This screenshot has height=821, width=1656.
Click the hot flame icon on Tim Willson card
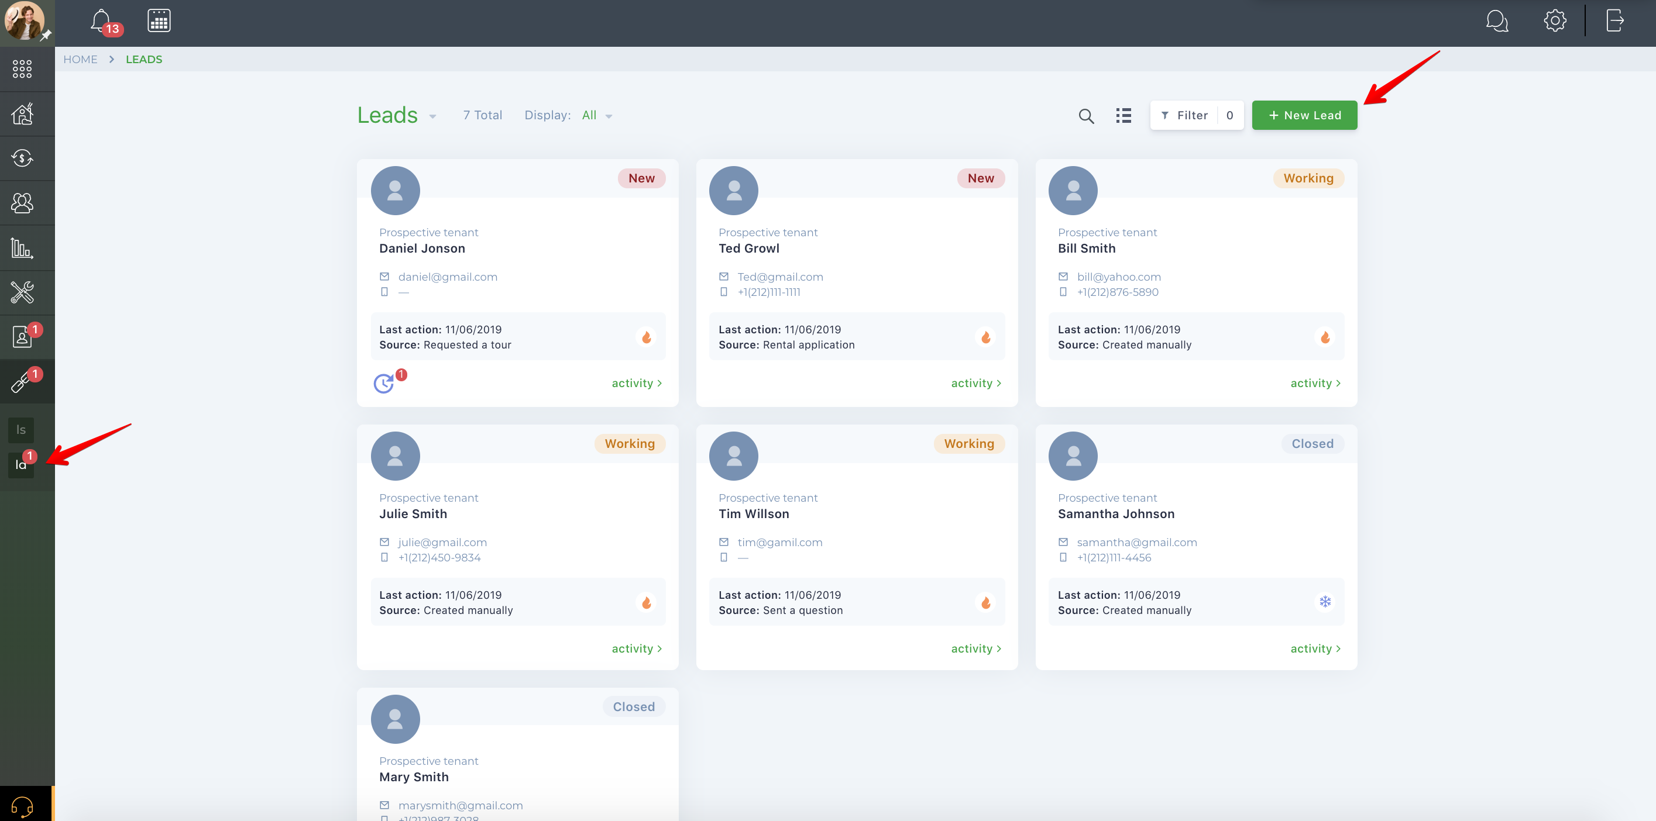coord(985,602)
